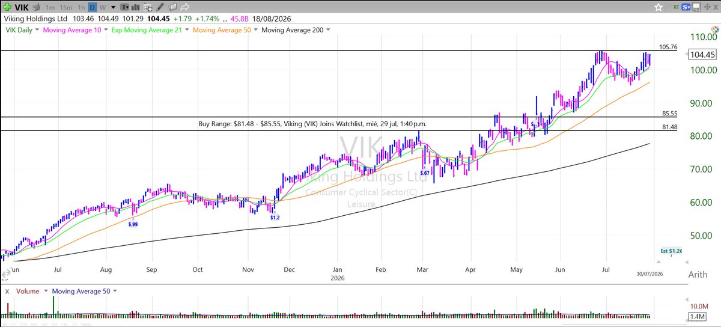721x327 pixels.
Task: Click the blue S layout icon
Action: click(686, 7)
